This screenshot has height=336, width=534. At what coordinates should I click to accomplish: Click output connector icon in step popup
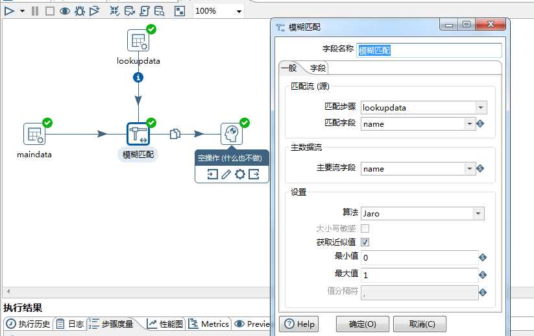coord(254,174)
